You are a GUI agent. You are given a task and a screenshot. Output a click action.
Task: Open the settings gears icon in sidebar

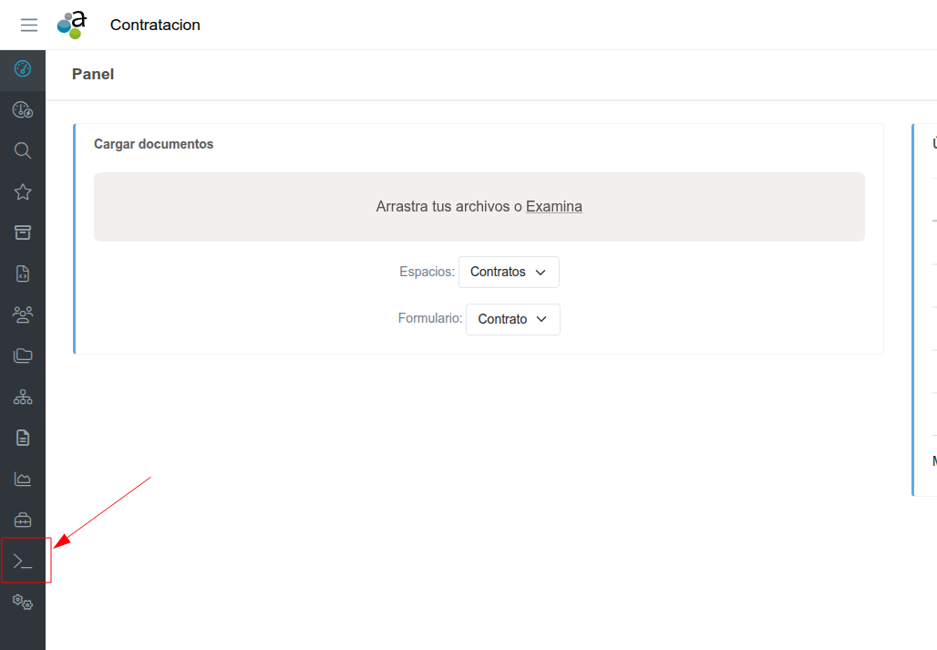23,603
